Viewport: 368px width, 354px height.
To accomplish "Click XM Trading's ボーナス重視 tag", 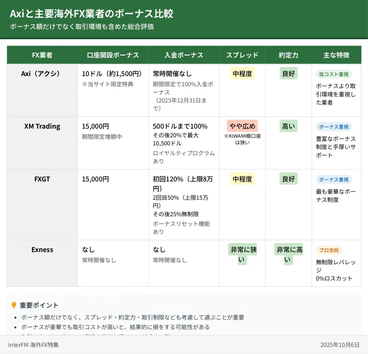I will [x=333, y=127].
